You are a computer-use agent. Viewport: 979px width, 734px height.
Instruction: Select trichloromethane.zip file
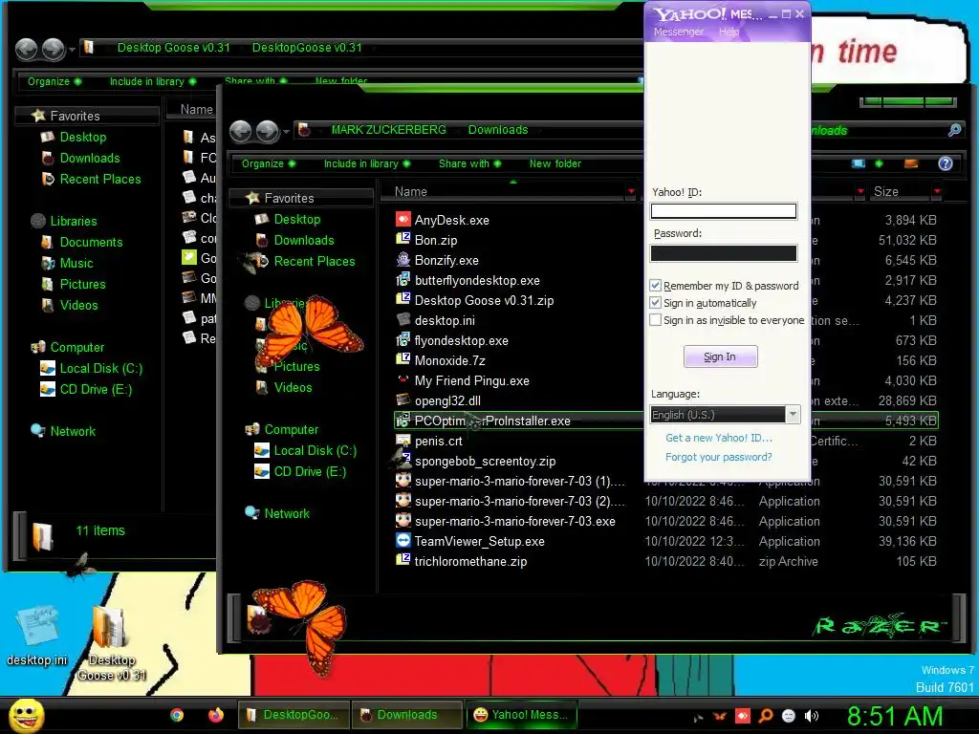tap(470, 561)
